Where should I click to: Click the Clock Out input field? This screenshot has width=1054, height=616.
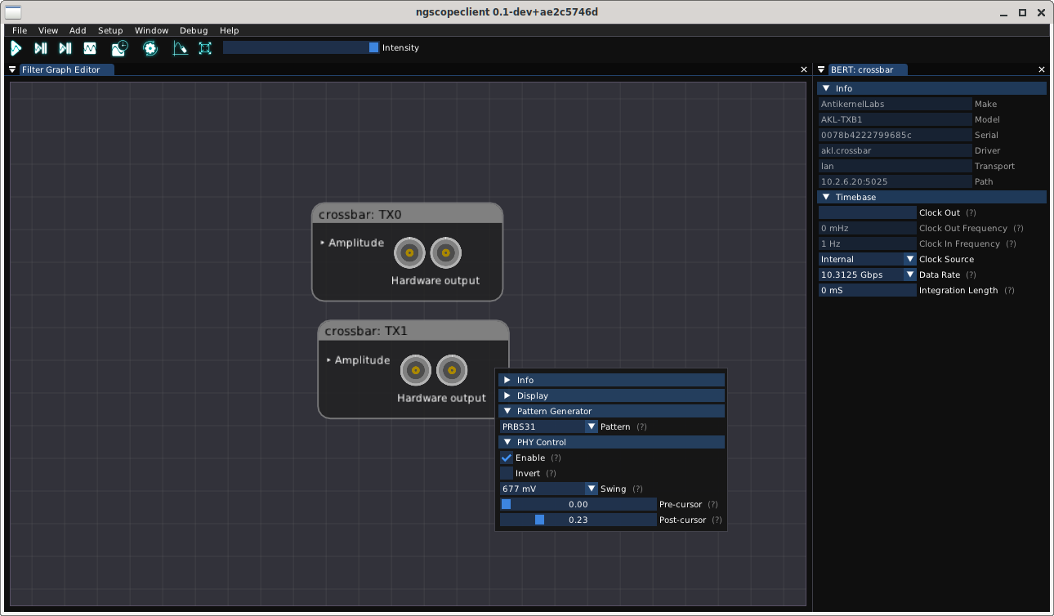point(868,212)
